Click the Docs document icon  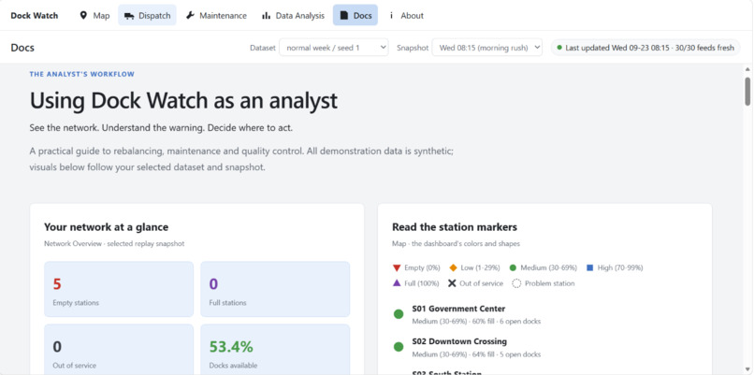(344, 15)
